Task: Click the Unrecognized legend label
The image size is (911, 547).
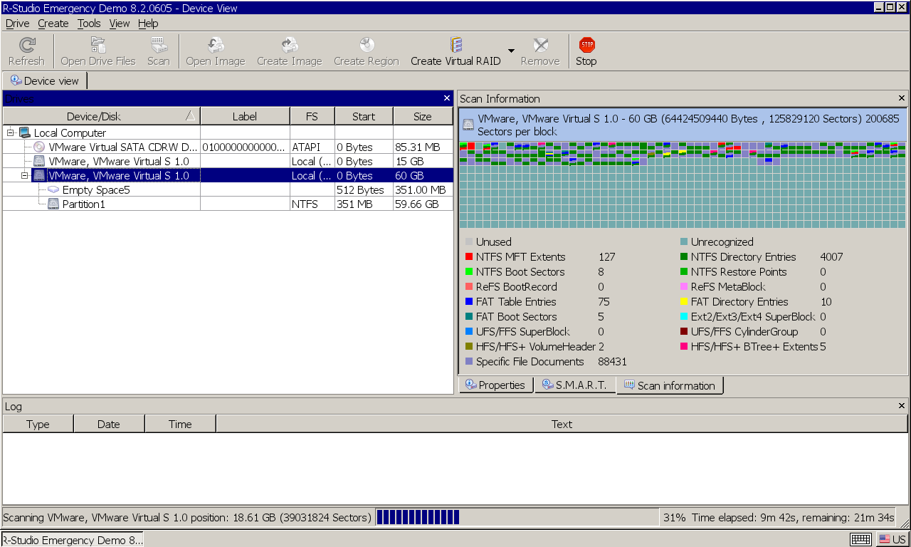Action: [722, 242]
